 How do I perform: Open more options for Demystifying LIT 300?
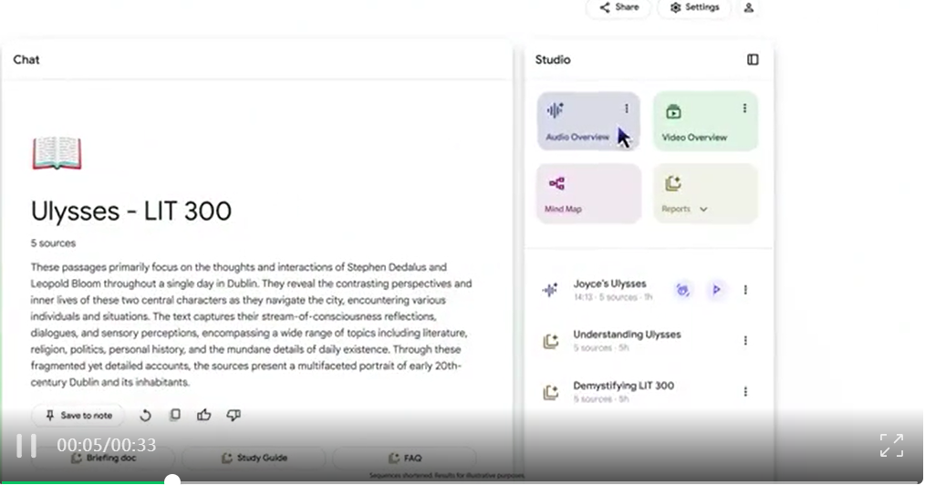(745, 391)
